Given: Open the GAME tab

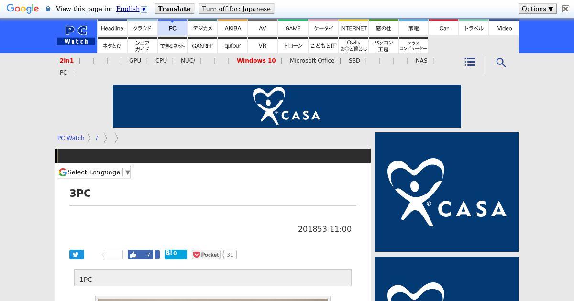Looking at the screenshot, I should [293, 28].
